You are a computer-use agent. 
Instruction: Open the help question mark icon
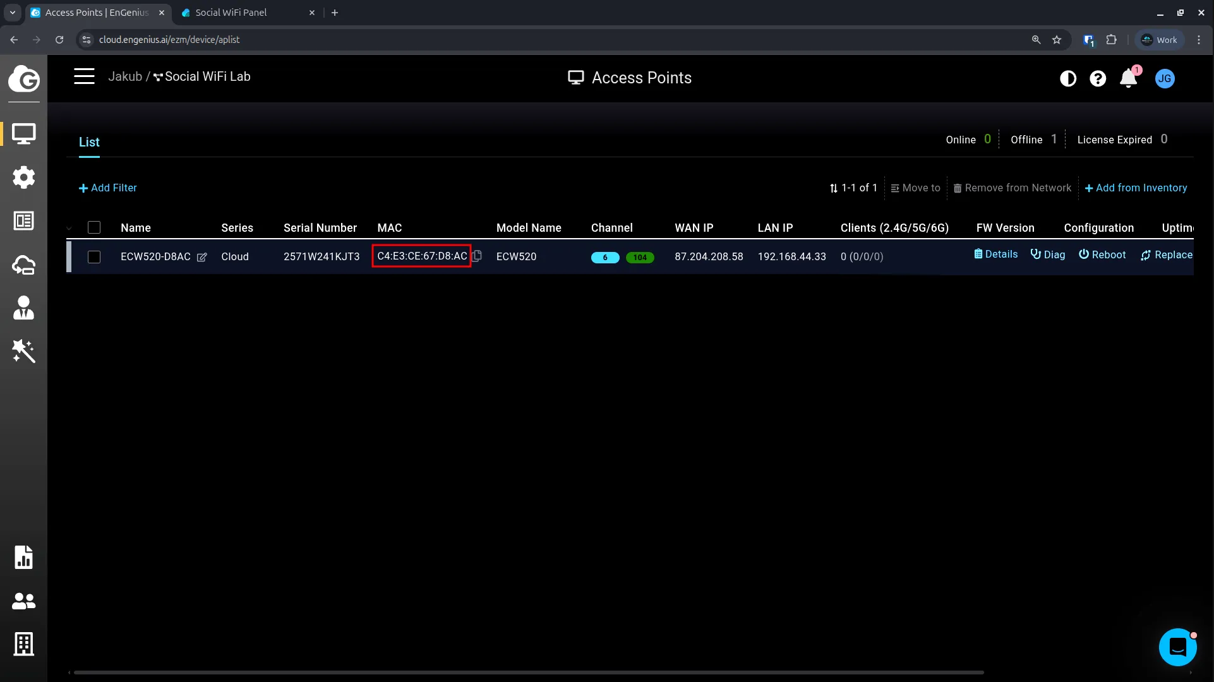(1098, 78)
